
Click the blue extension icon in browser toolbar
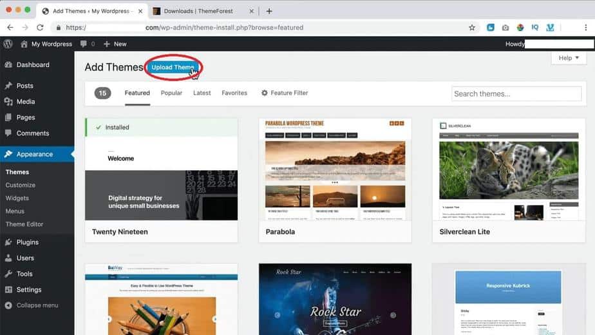490,27
